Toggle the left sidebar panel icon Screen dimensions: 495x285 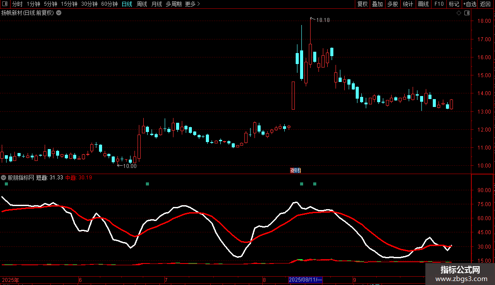[5, 4]
